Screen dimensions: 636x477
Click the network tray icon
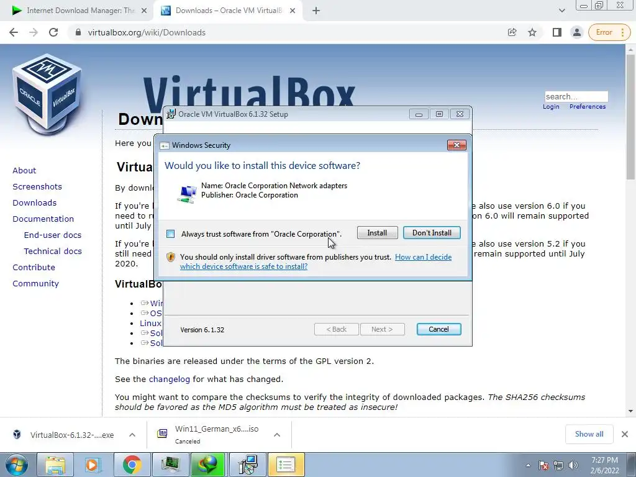[558, 465]
